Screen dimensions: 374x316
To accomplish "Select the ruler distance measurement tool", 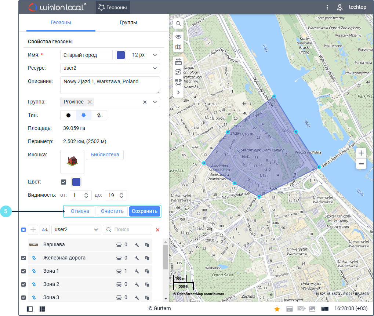I will tap(178, 61).
